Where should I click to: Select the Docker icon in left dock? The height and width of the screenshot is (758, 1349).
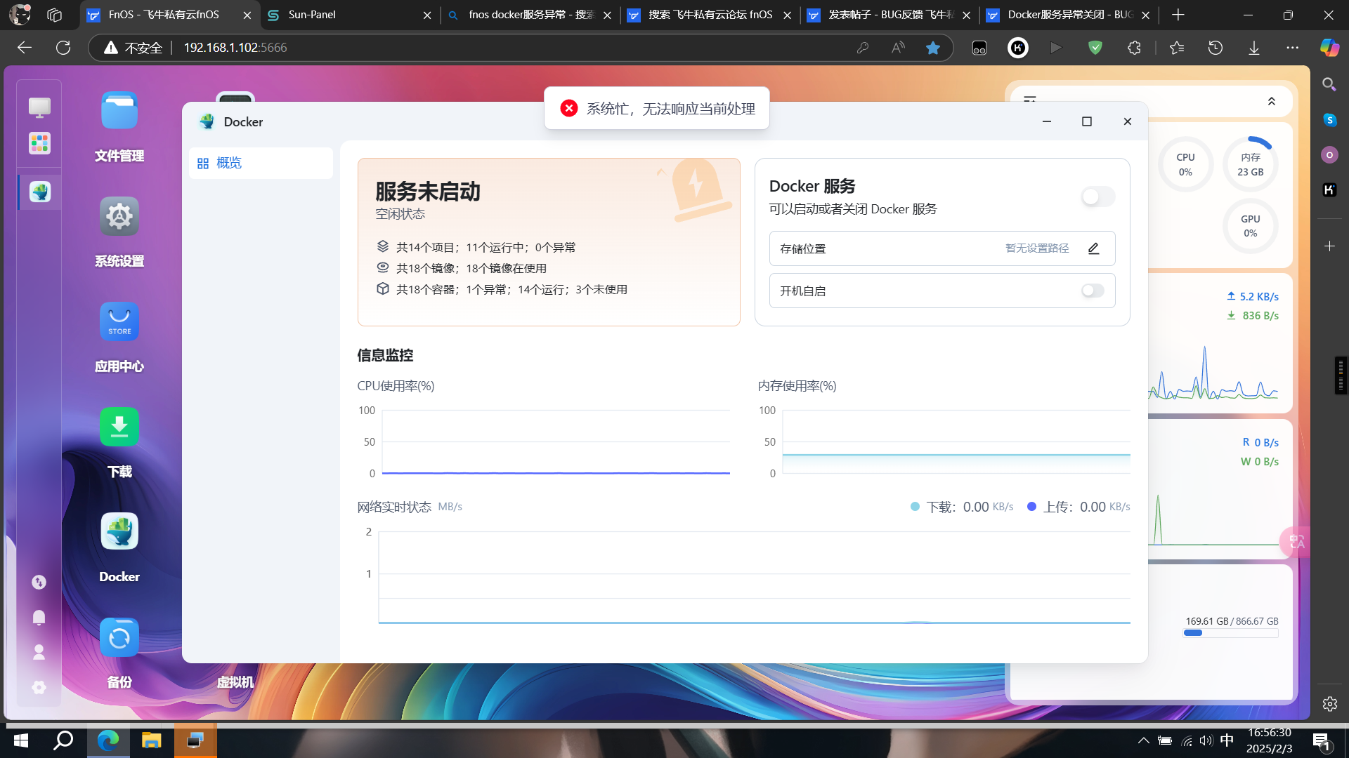(39, 192)
